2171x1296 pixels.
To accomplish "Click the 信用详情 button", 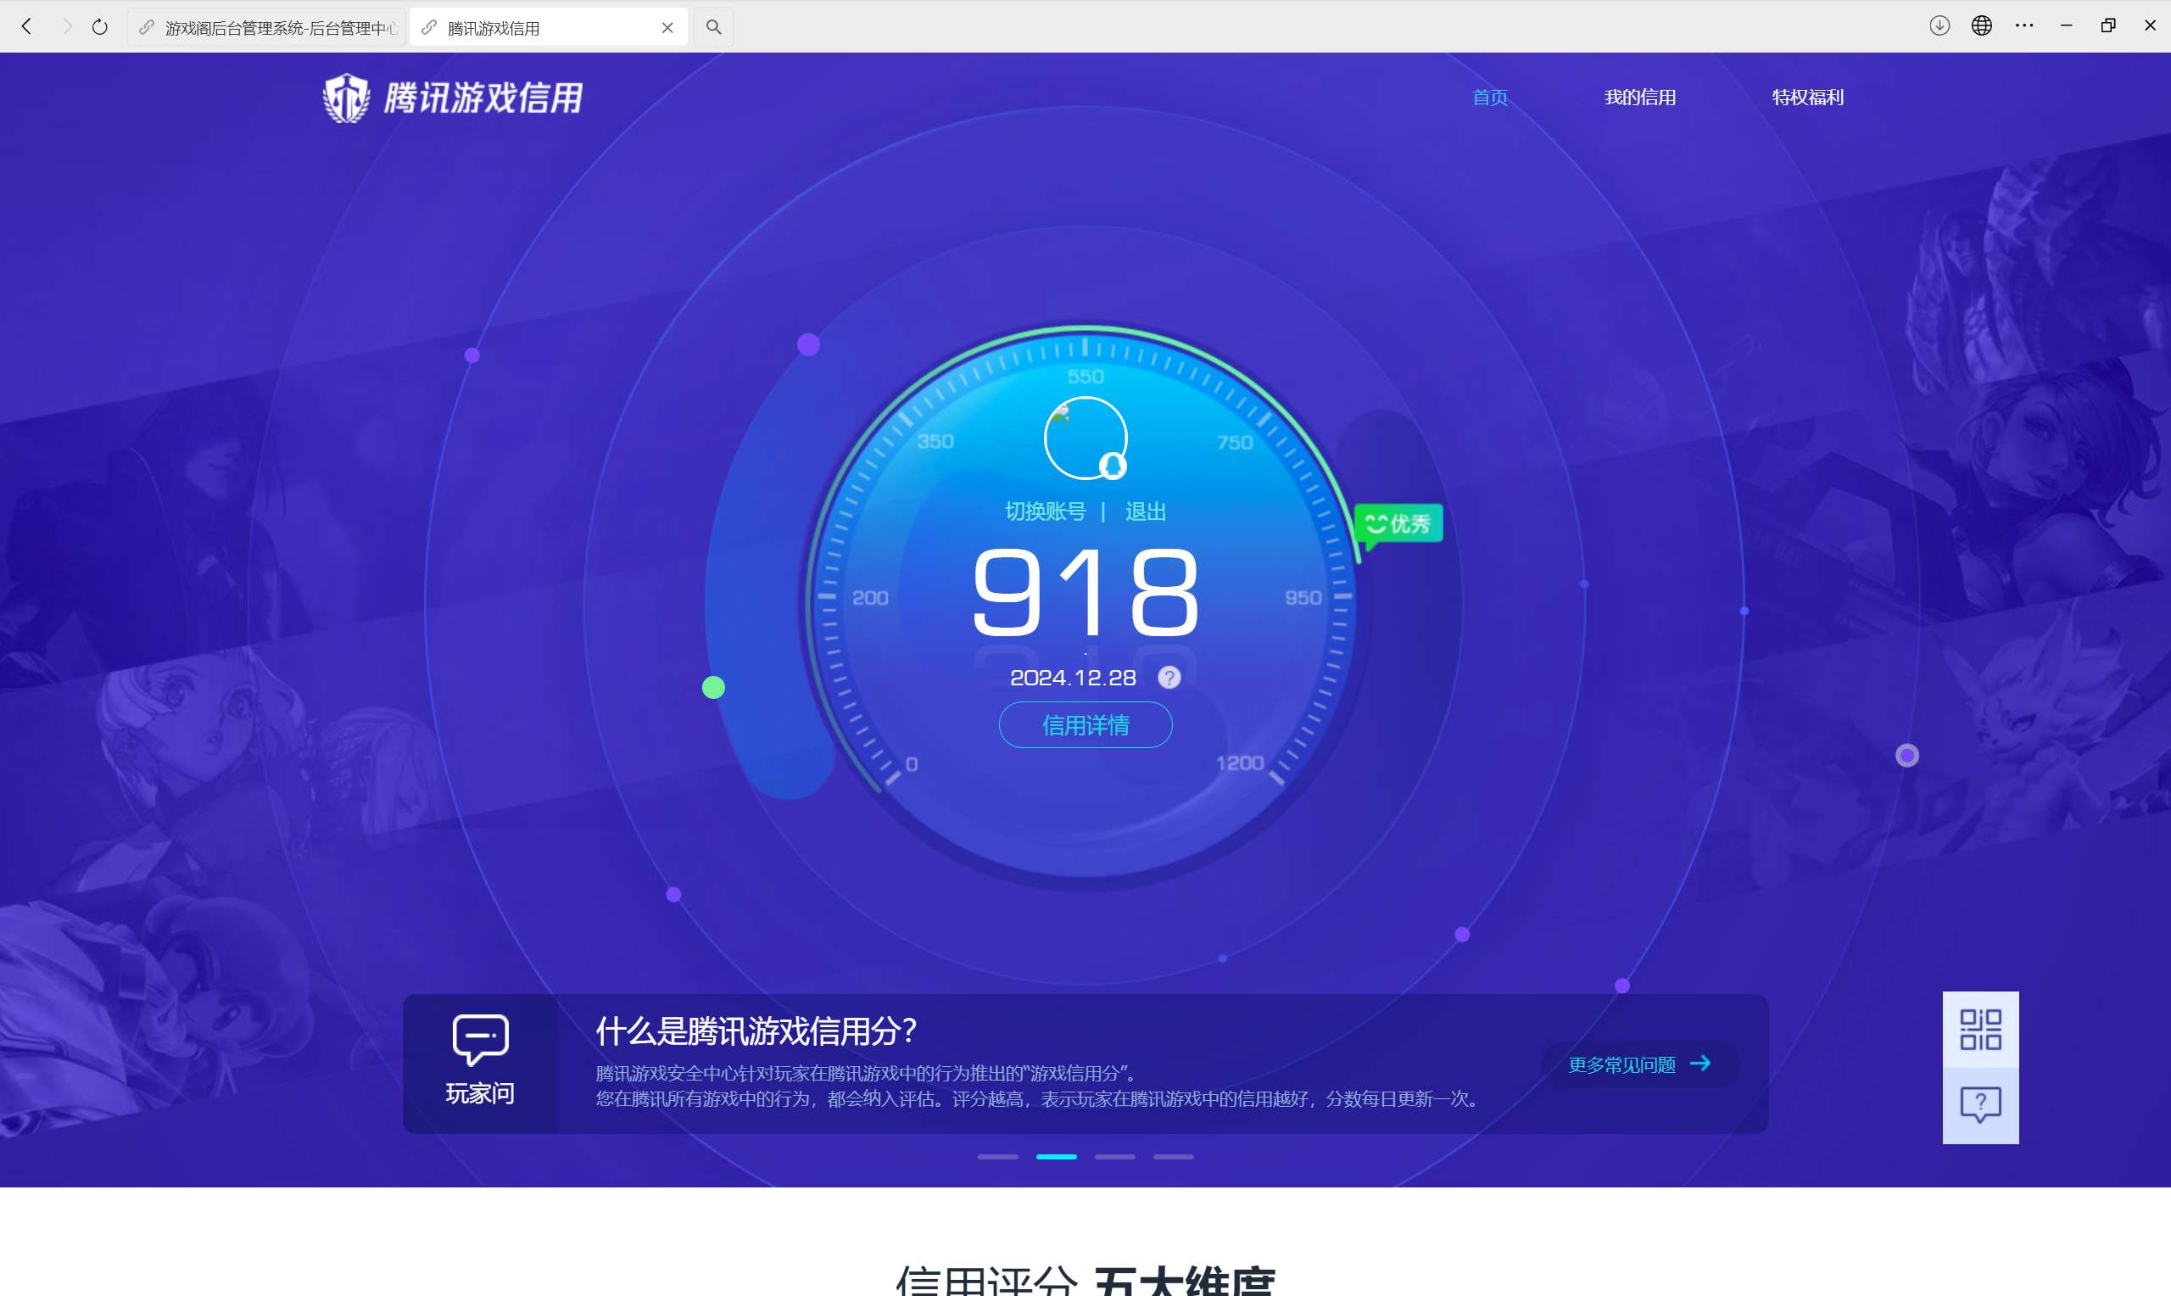I will 1085,725.
